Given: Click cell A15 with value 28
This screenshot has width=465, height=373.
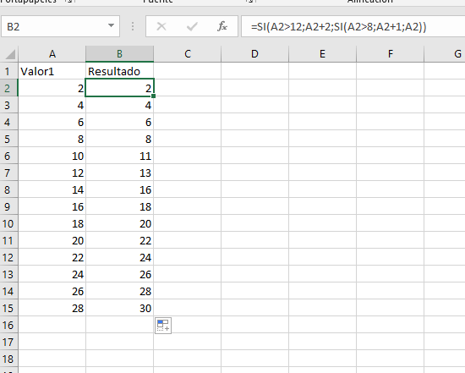Looking at the screenshot, I should pyautogui.click(x=52, y=308).
